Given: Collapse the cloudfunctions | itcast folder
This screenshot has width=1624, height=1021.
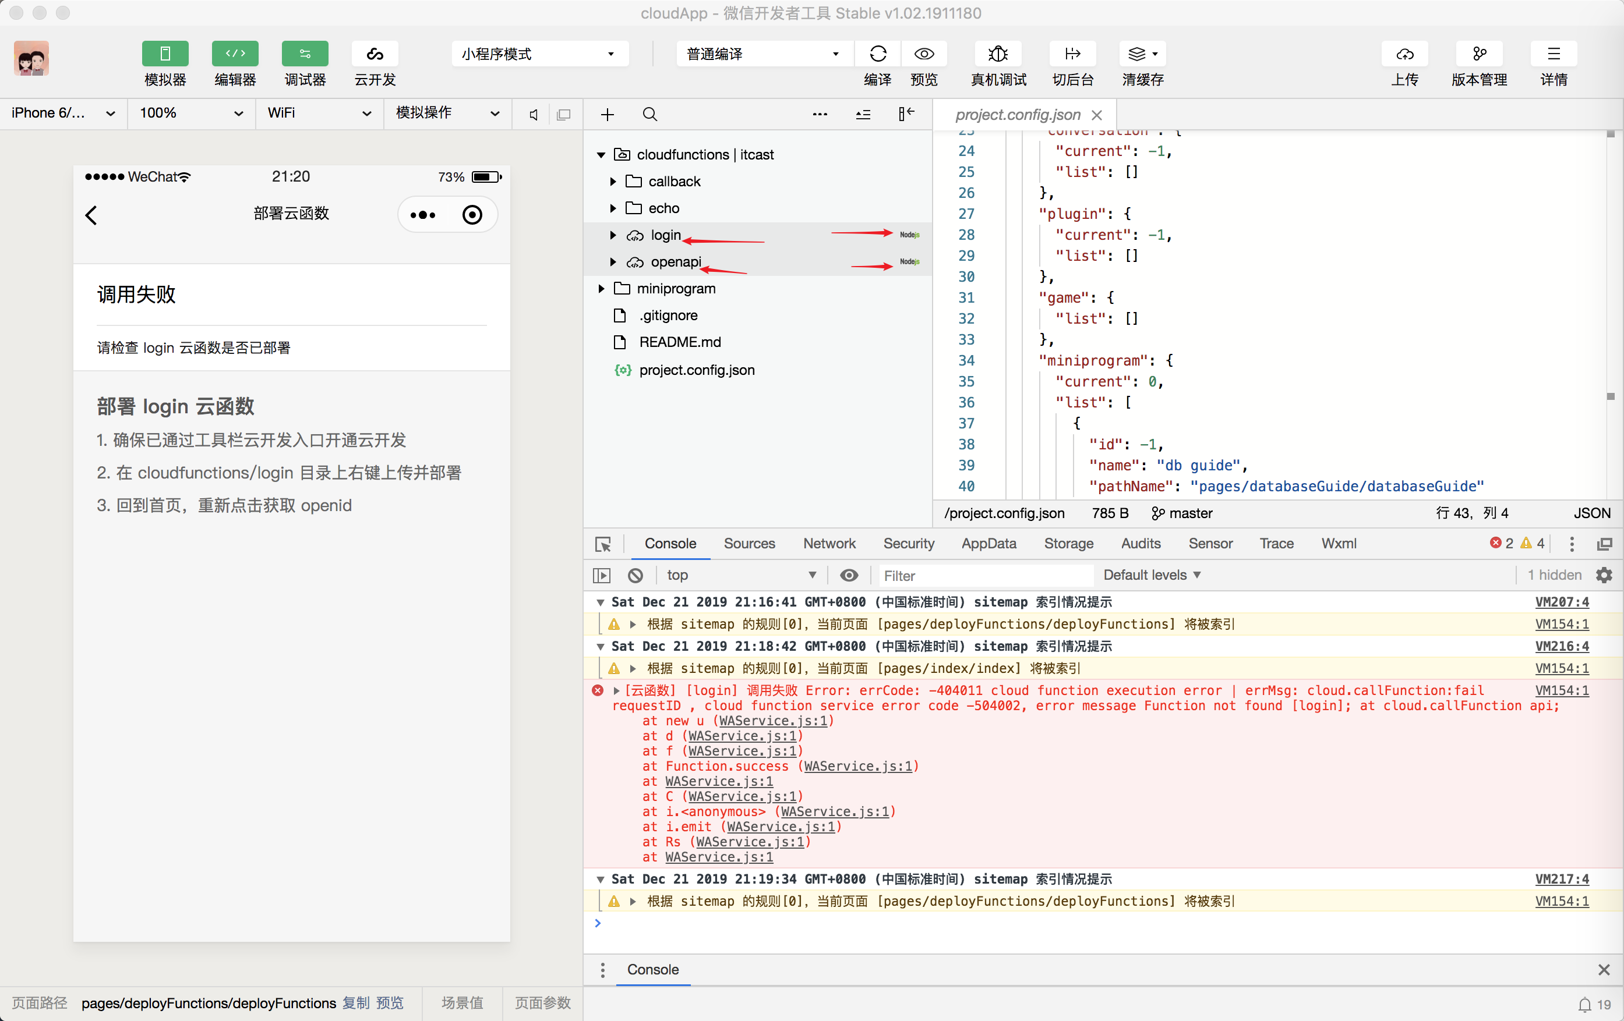Looking at the screenshot, I should click(x=601, y=155).
